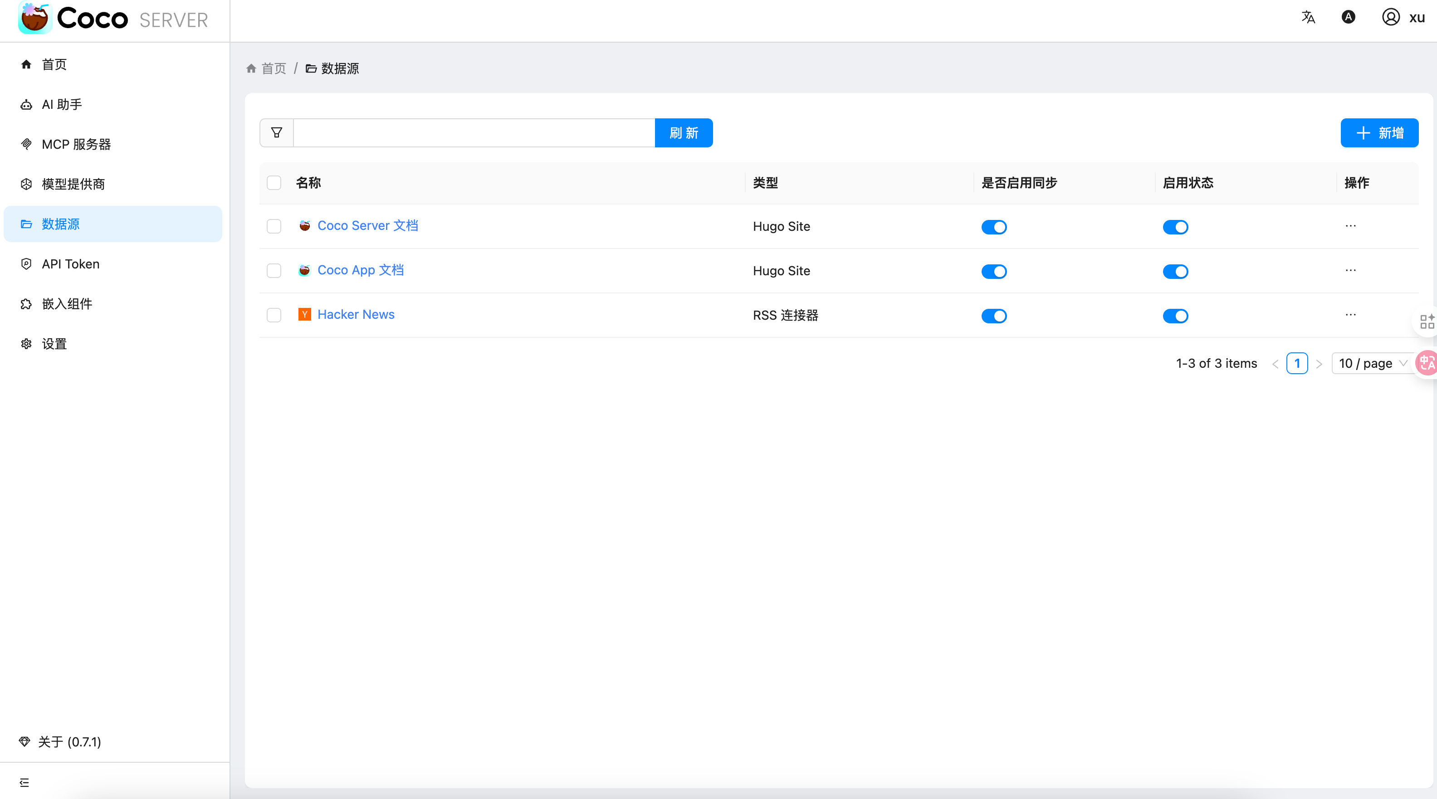1437x799 pixels.
Task: Open the language translation icon
Action: 1308,17
